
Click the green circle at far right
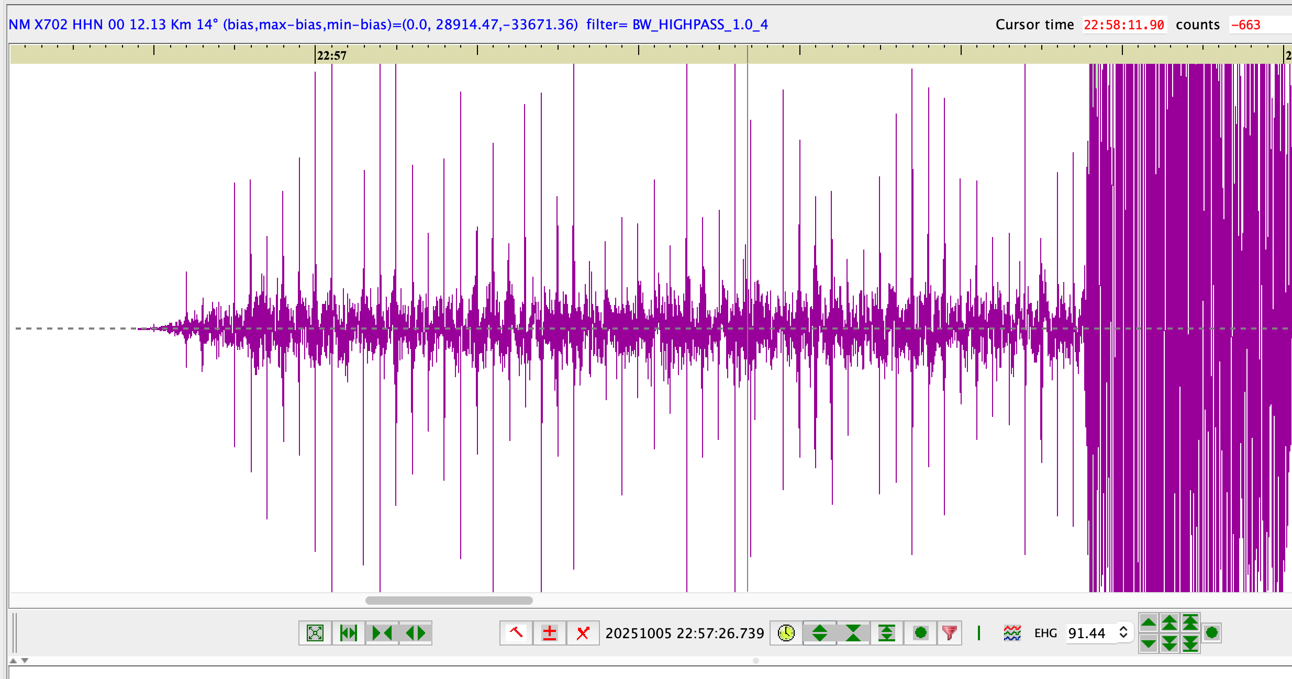(1211, 633)
